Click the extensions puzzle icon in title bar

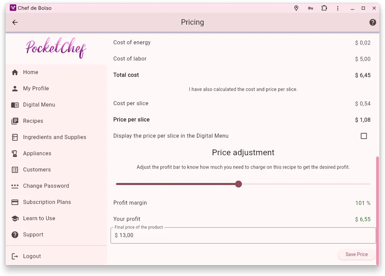tap(324, 8)
